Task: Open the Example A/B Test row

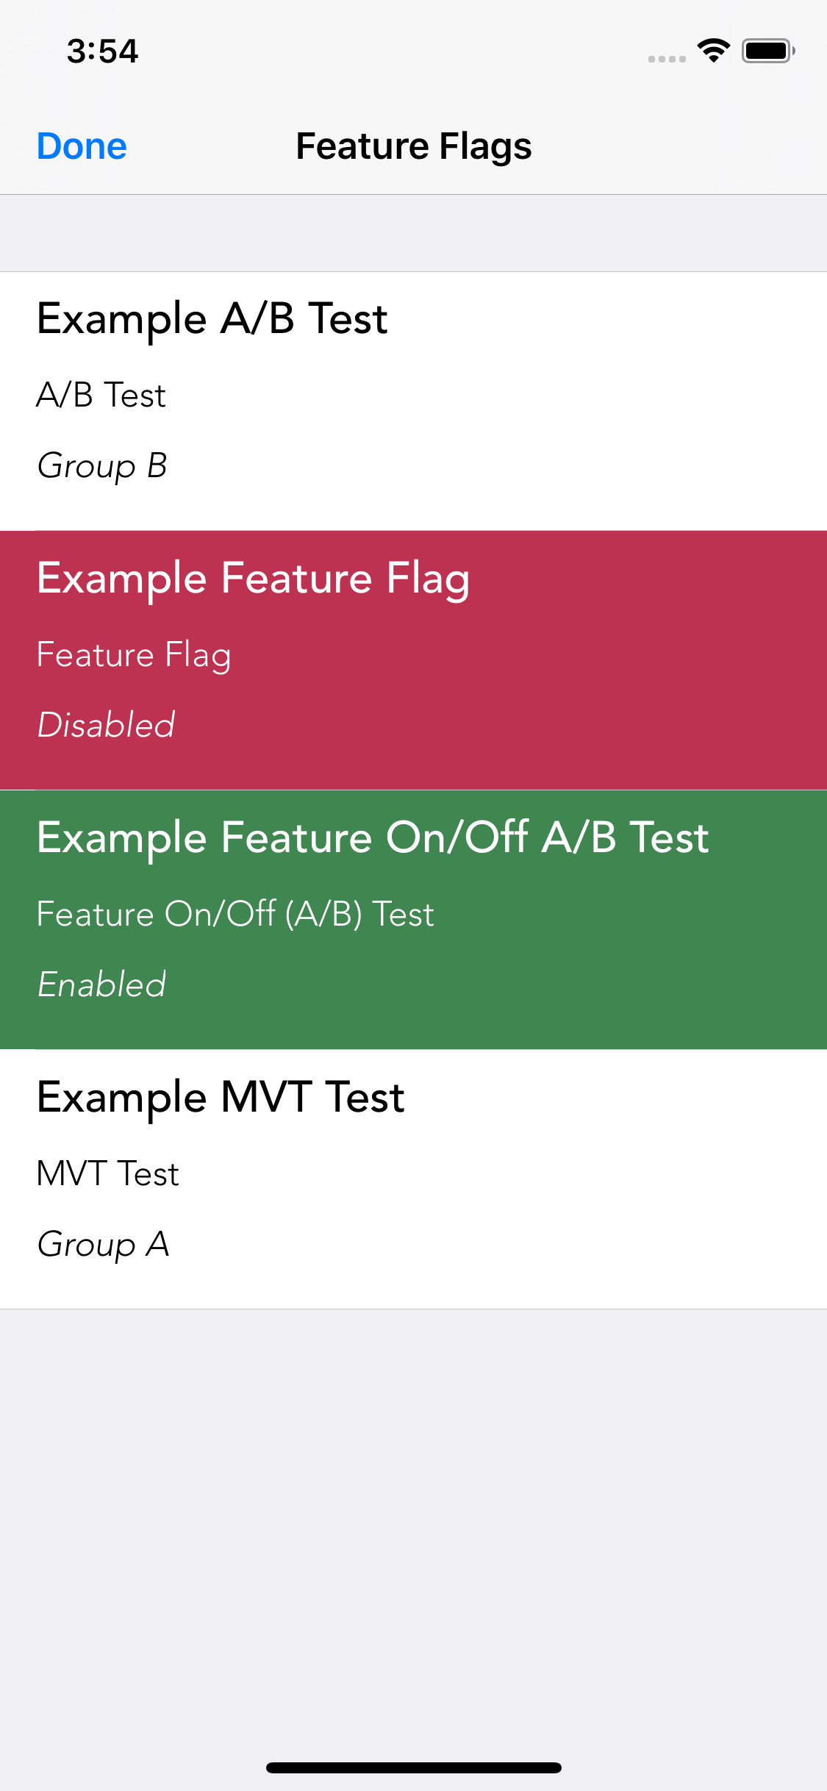Action: pos(413,401)
